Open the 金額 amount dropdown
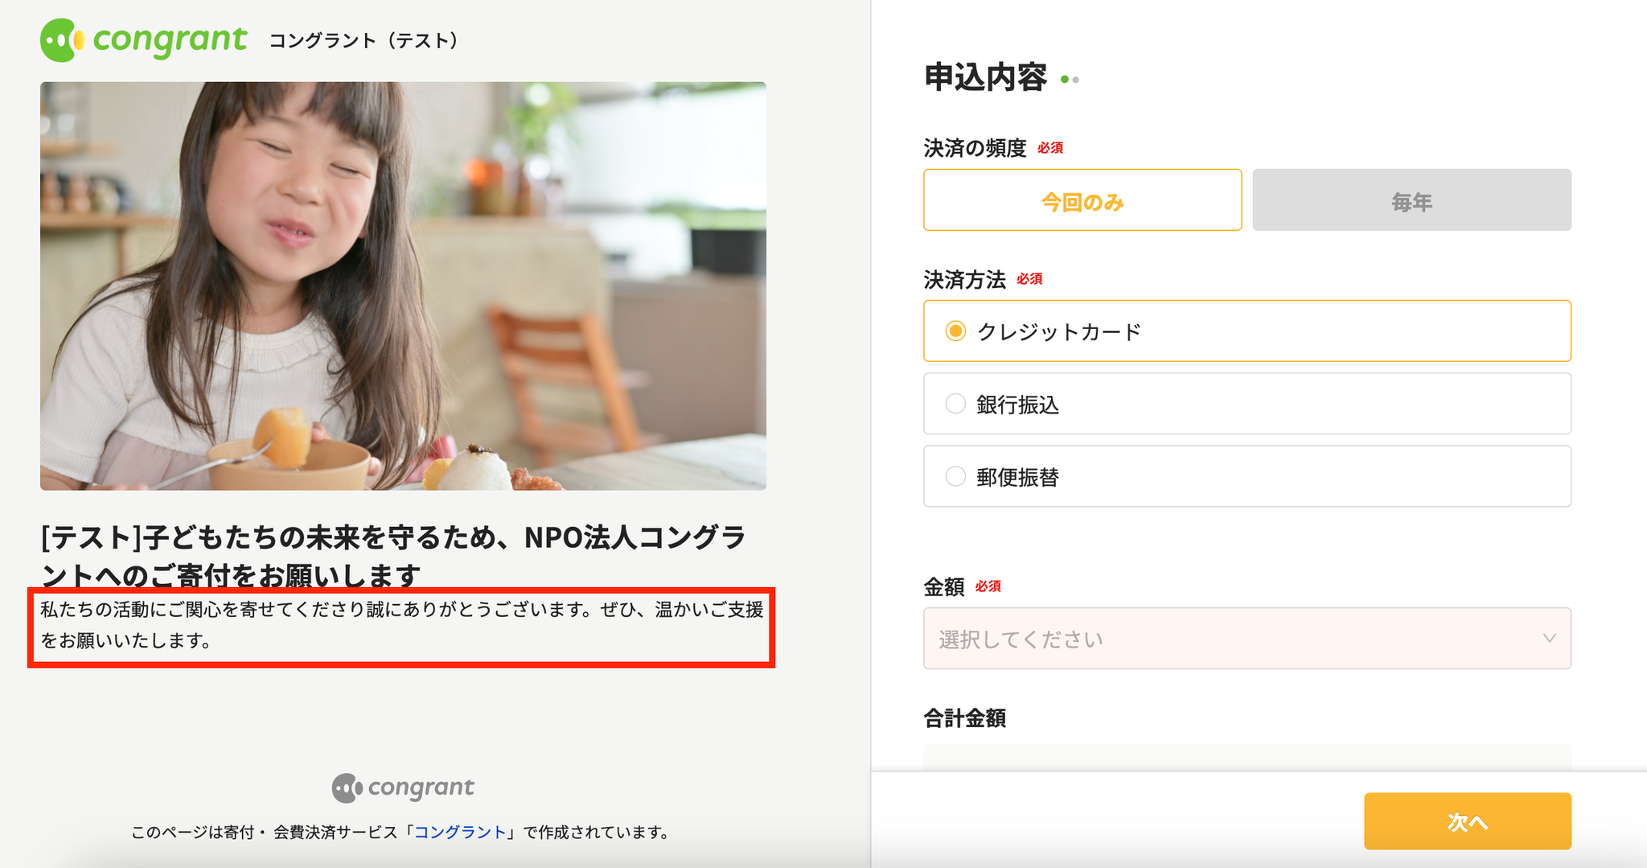This screenshot has width=1647, height=868. (x=1247, y=639)
